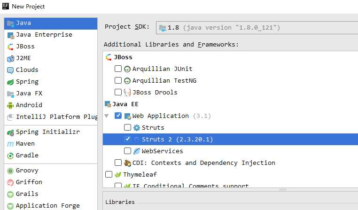Click the panel splitter grip above Libraries
This screenshot has height=210, width=358.
coord(283,189)
